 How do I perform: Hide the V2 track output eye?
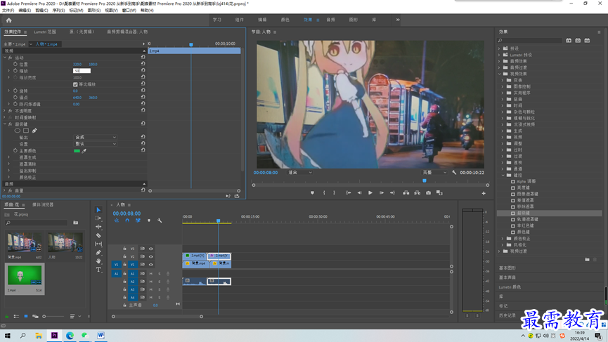tap(151, 256)
